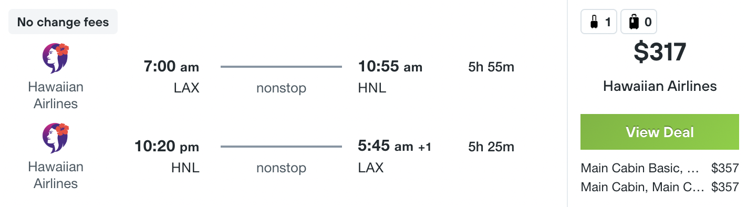Image resolution: width=747 pixels, height=207 pixels.
Task: Click the 5:45 am +1 arrival time
Action: click(395, 147)
